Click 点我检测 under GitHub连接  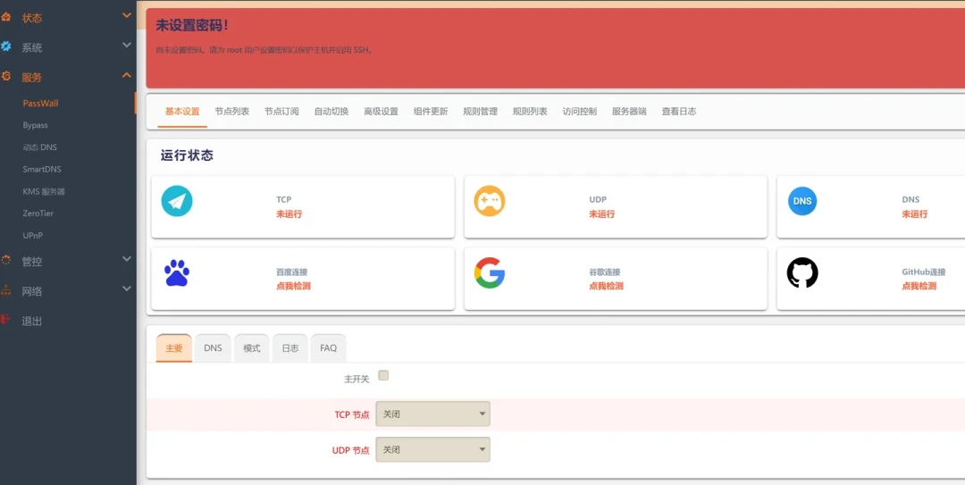click(919, 286)
